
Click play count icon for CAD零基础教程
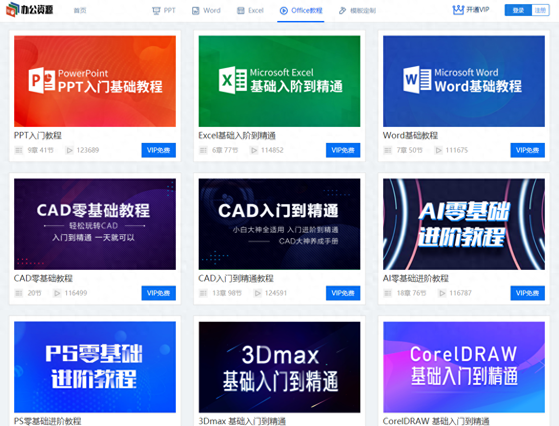click(57, 293)
